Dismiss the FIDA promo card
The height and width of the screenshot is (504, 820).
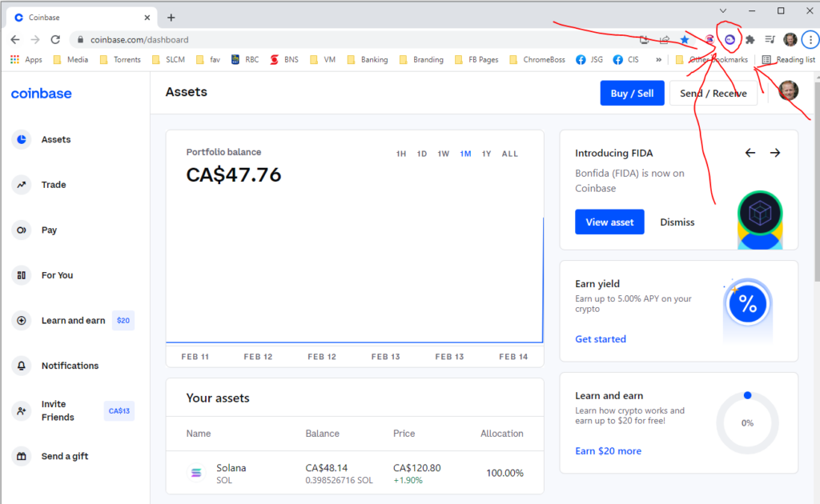[x=677, y=222]
